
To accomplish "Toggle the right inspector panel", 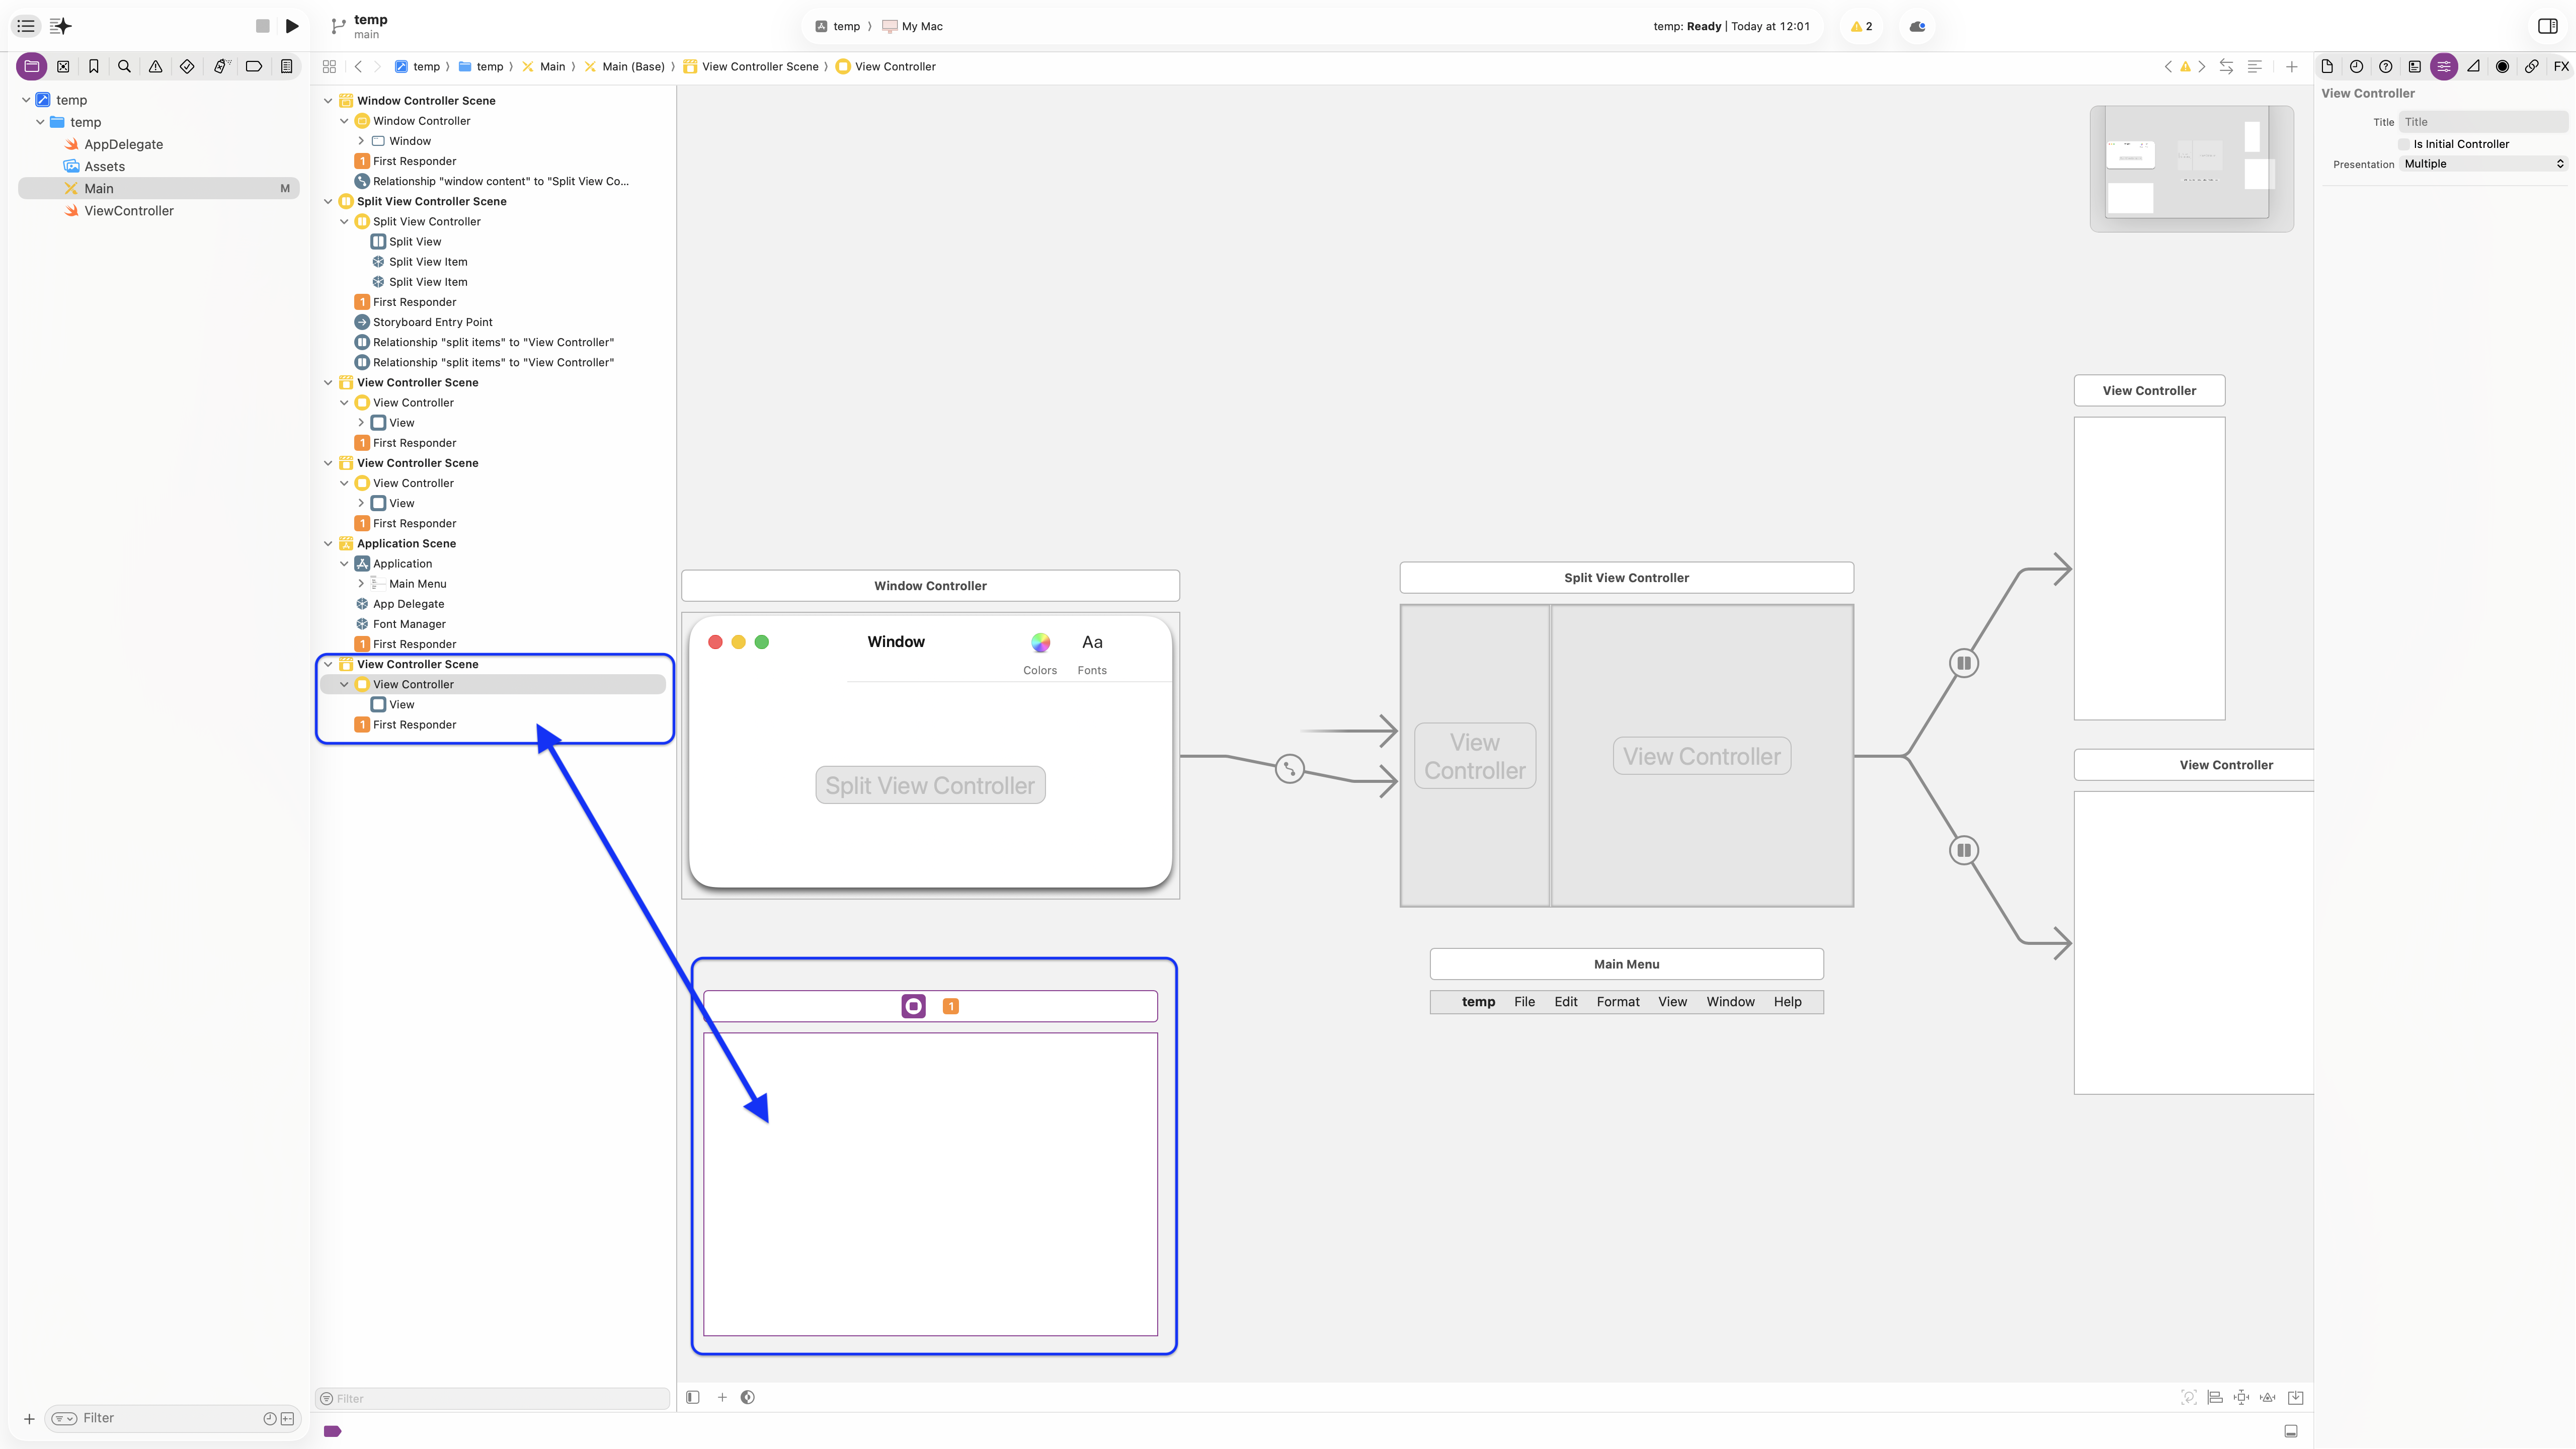I will click(2547, 26).
